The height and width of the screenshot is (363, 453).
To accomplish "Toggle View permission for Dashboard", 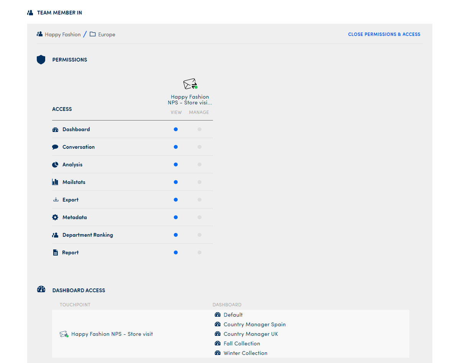I will coord(176,130).
